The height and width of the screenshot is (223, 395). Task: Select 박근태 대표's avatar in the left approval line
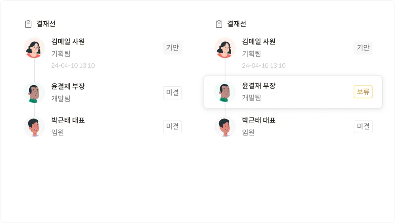[x=34, y=127]
